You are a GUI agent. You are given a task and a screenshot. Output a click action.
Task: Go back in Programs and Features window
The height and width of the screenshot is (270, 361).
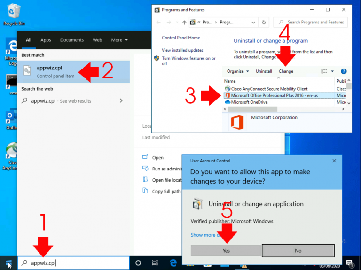coord(158,23)
